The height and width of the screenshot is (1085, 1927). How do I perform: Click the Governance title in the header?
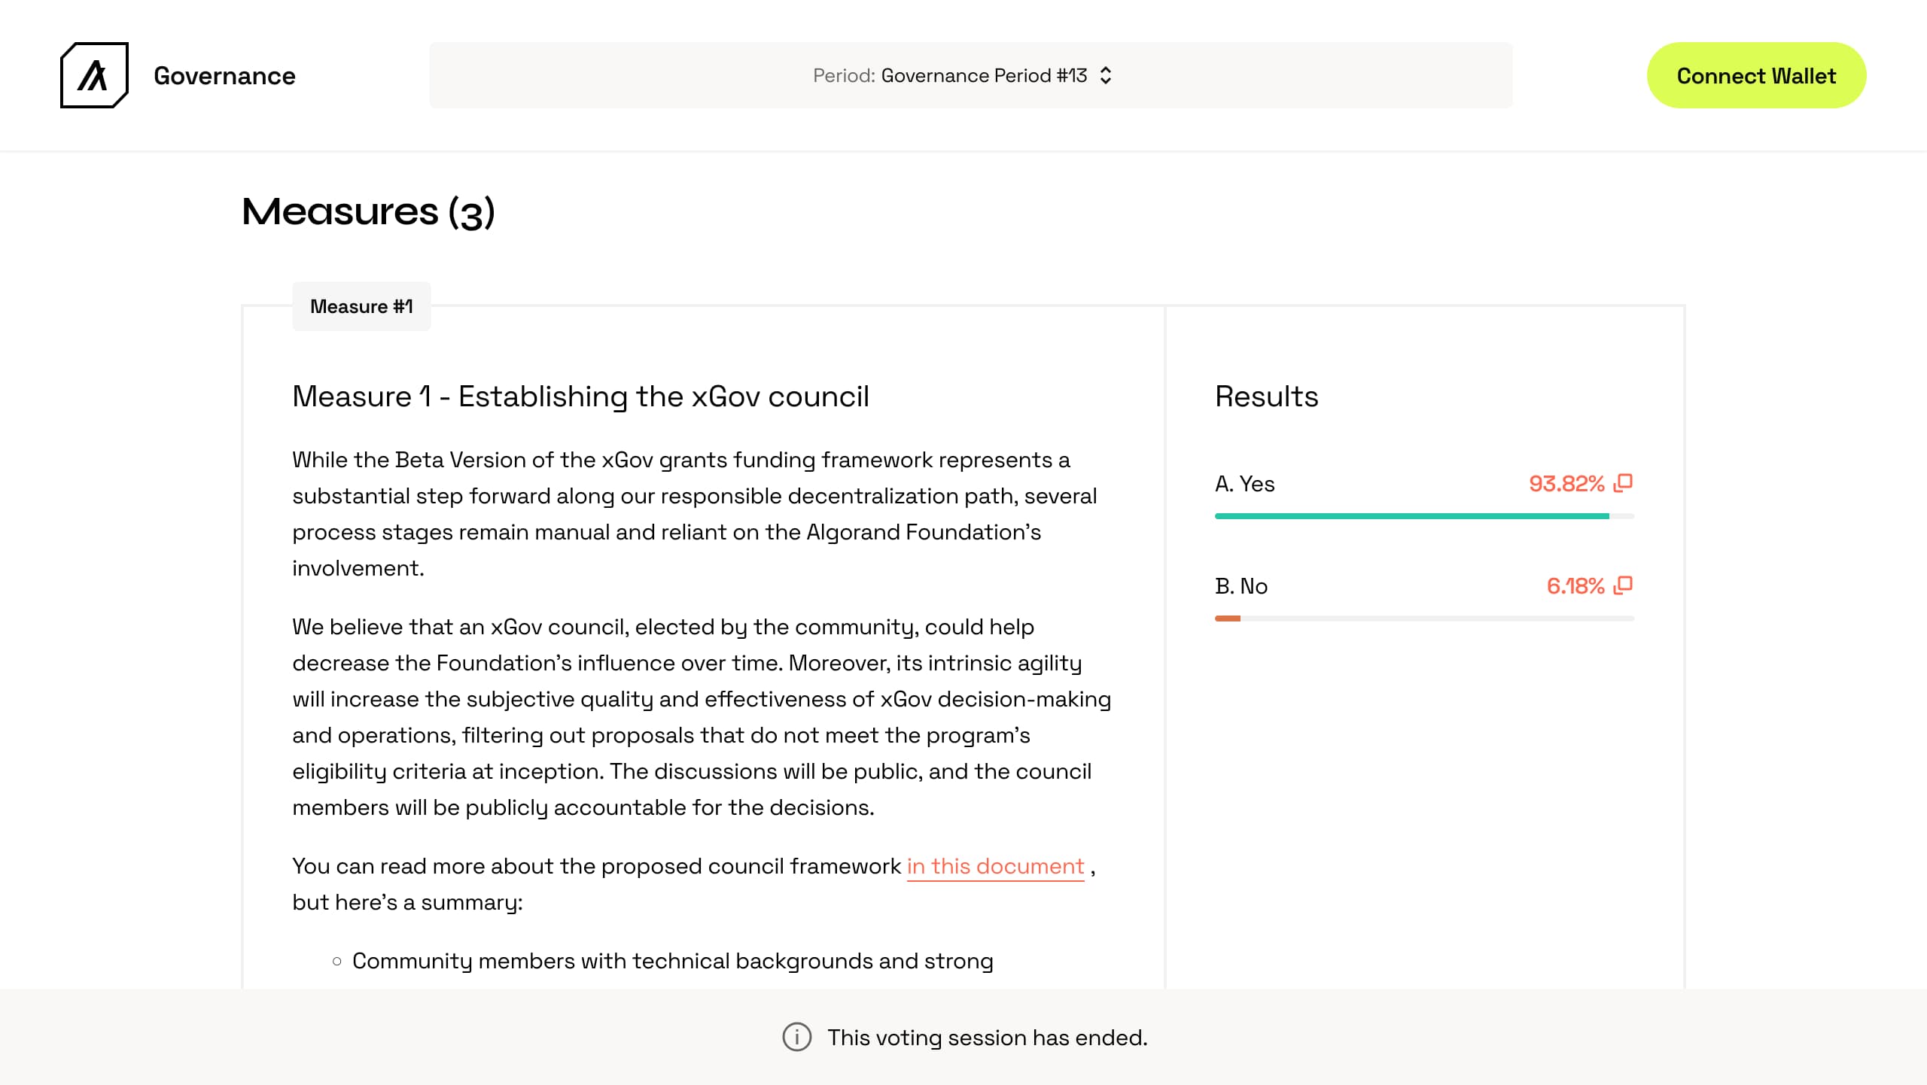[224, 75]
